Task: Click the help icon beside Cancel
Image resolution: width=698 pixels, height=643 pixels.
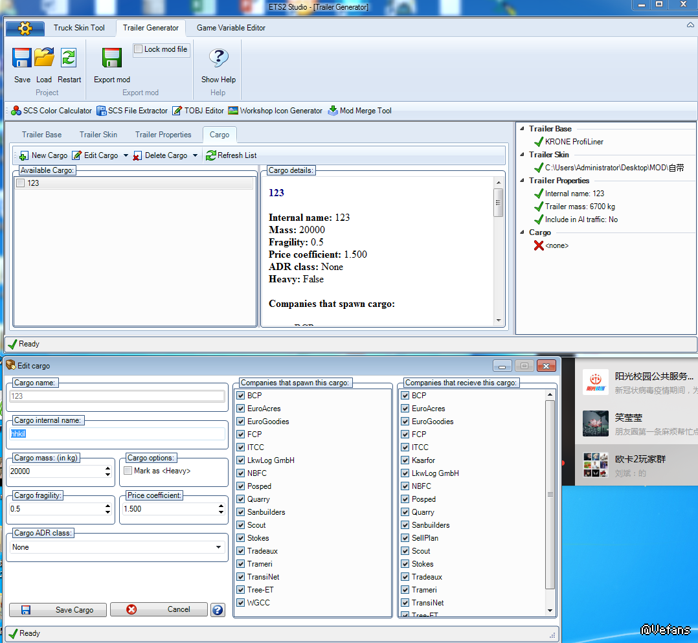Action: [x=218, y=610]
